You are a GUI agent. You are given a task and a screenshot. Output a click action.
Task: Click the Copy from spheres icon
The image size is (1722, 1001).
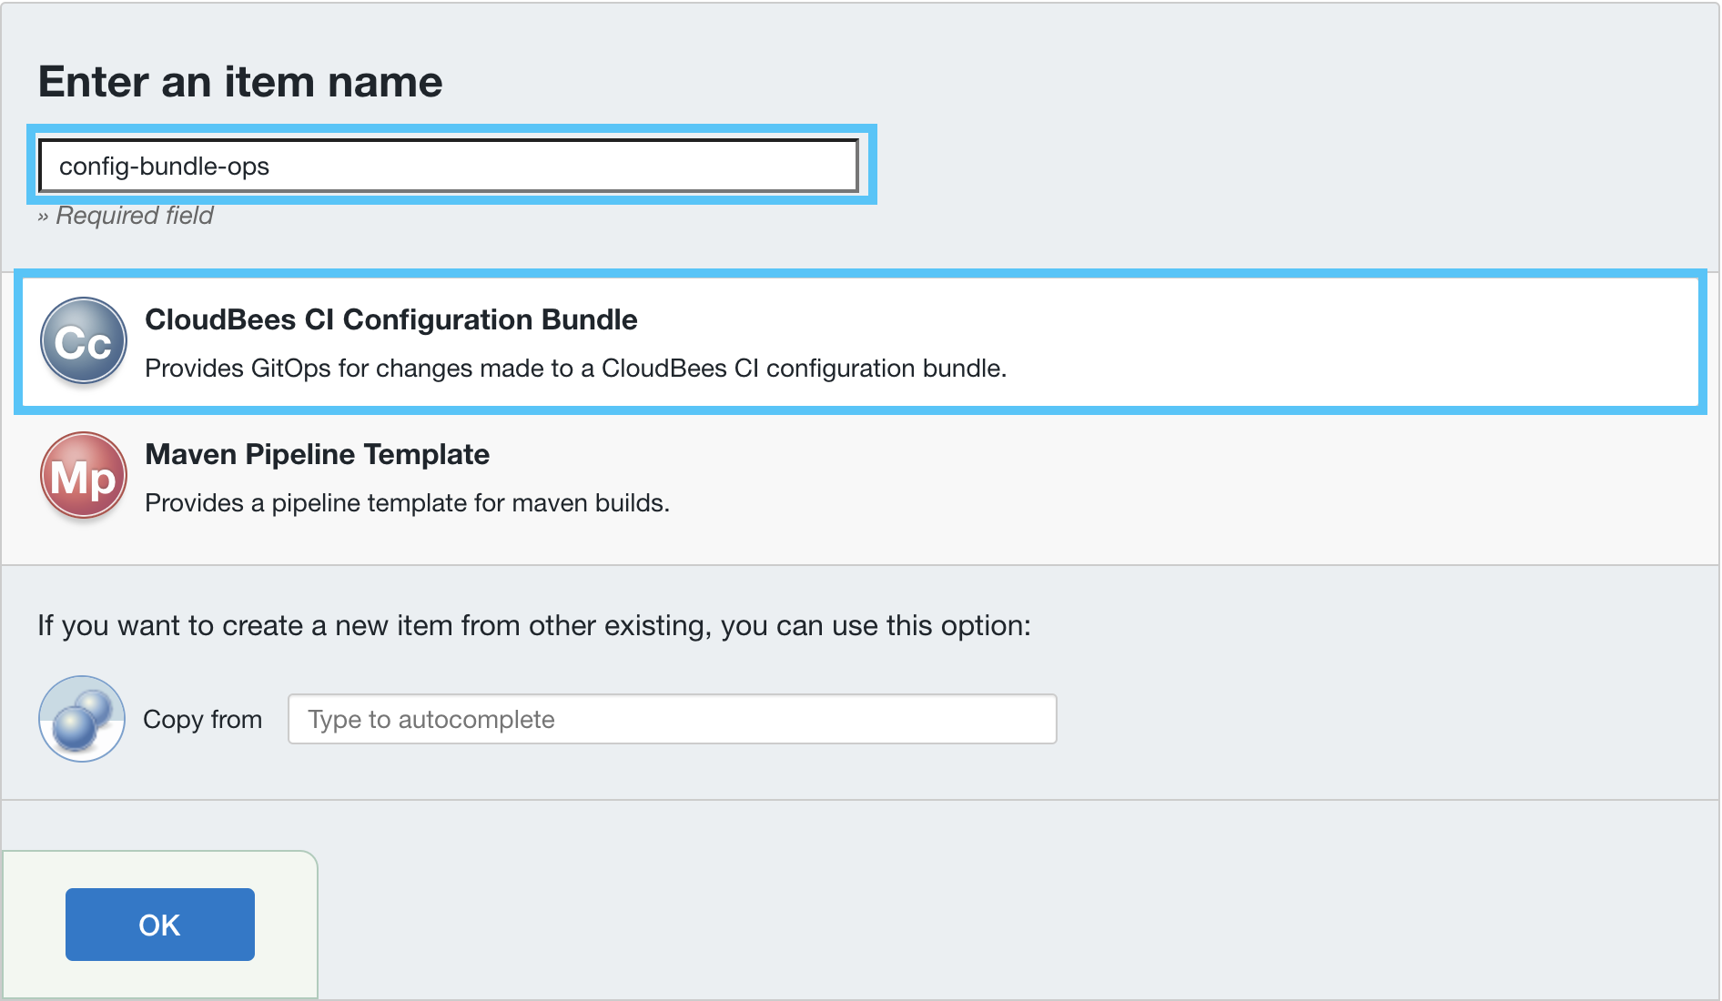[82, 719]
